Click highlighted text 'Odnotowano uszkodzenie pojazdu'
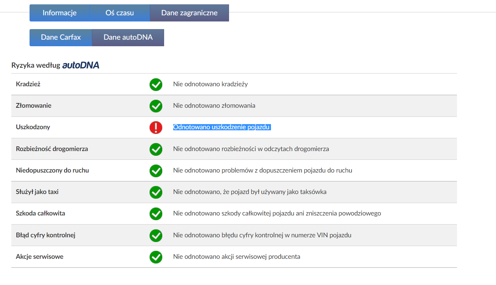This screenshot has width=496, height=285. [x=221, y=127]
